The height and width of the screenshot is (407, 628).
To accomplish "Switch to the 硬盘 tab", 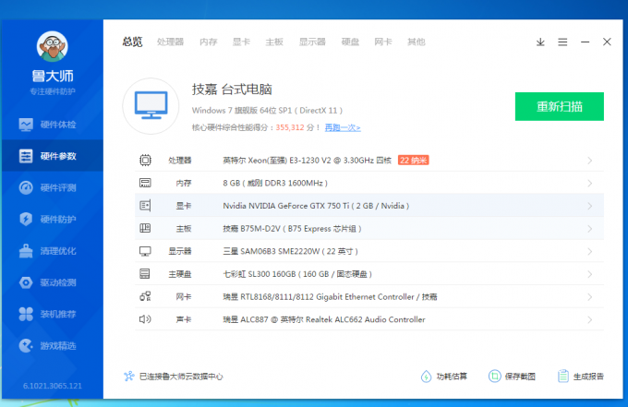I will click(x=350, y=42).
